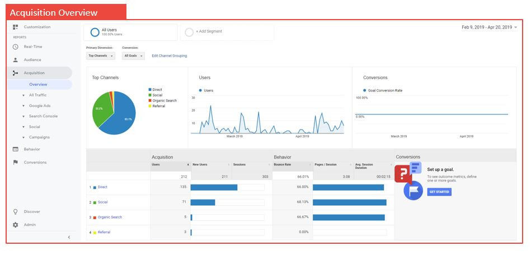Click the Add Segment empty circle
This screenshot has width=531, height=255.
(189, 32)
